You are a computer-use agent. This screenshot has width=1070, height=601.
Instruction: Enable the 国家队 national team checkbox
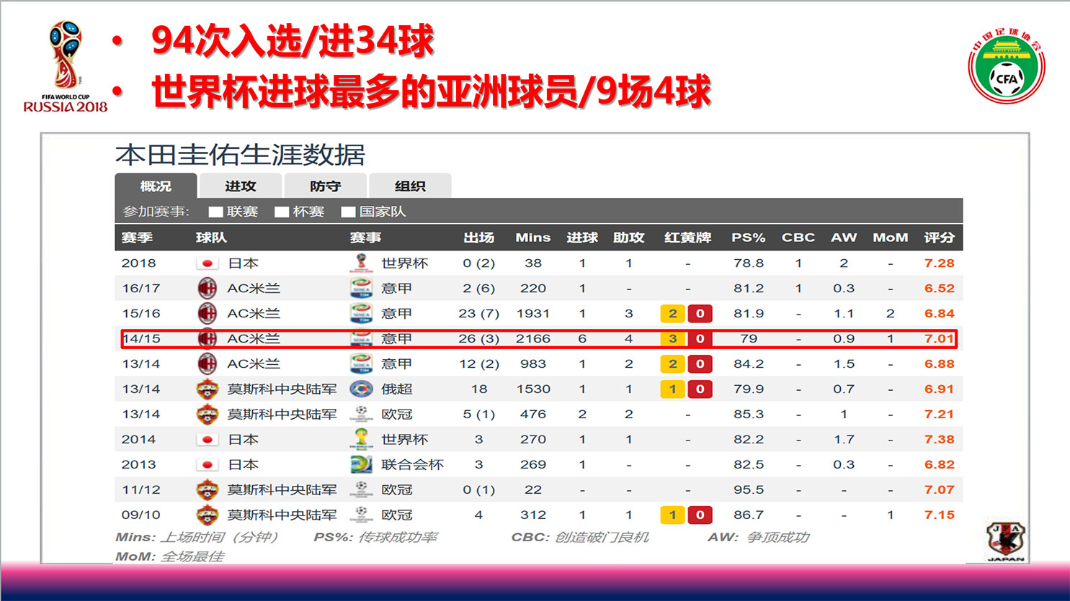pos(349,212)
